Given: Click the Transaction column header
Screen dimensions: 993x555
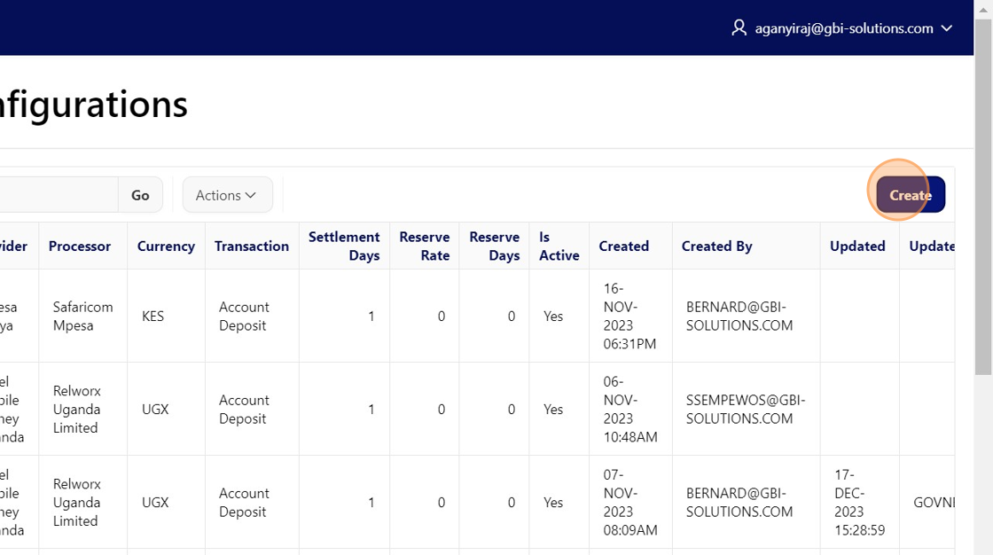Looking at the screenshot, I should [x=252, y=246].
